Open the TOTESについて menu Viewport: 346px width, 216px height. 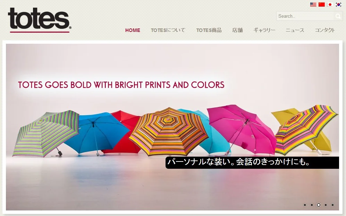click(168, 30)
